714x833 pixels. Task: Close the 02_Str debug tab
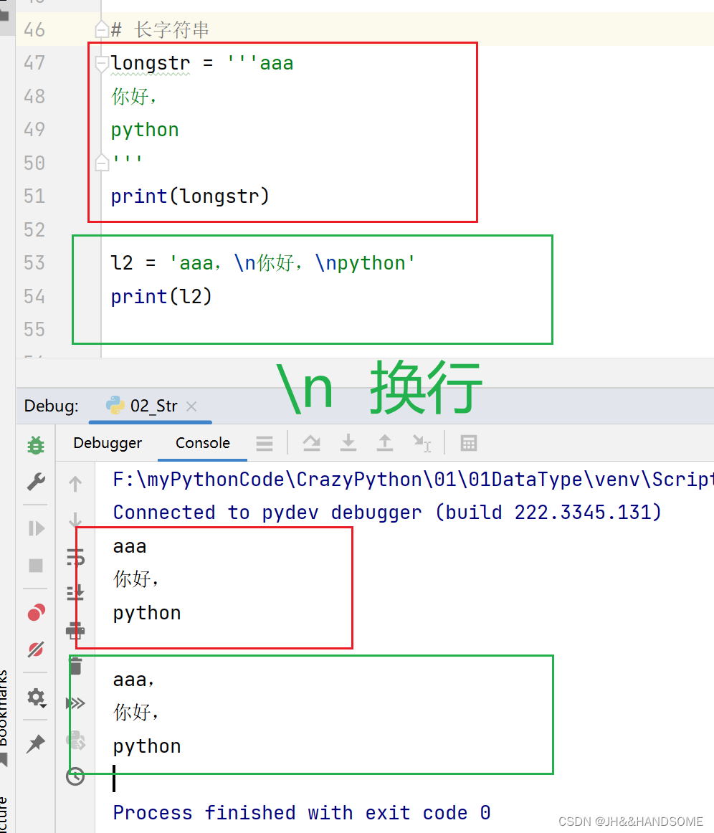point(192,406)
